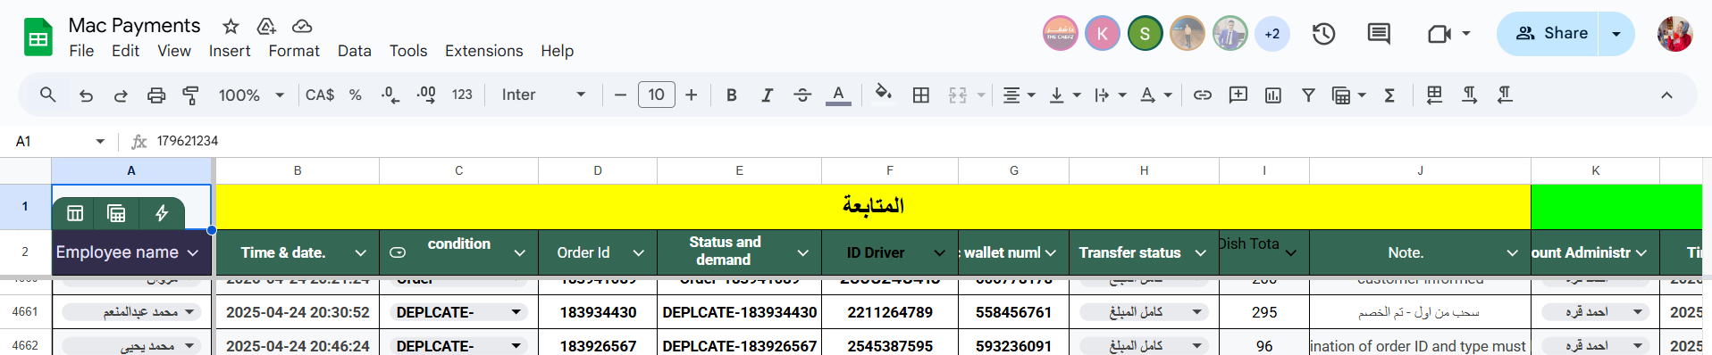Click the CA$ currency format button
This screenshot has width=1712, height=355.
pos(320,95)
